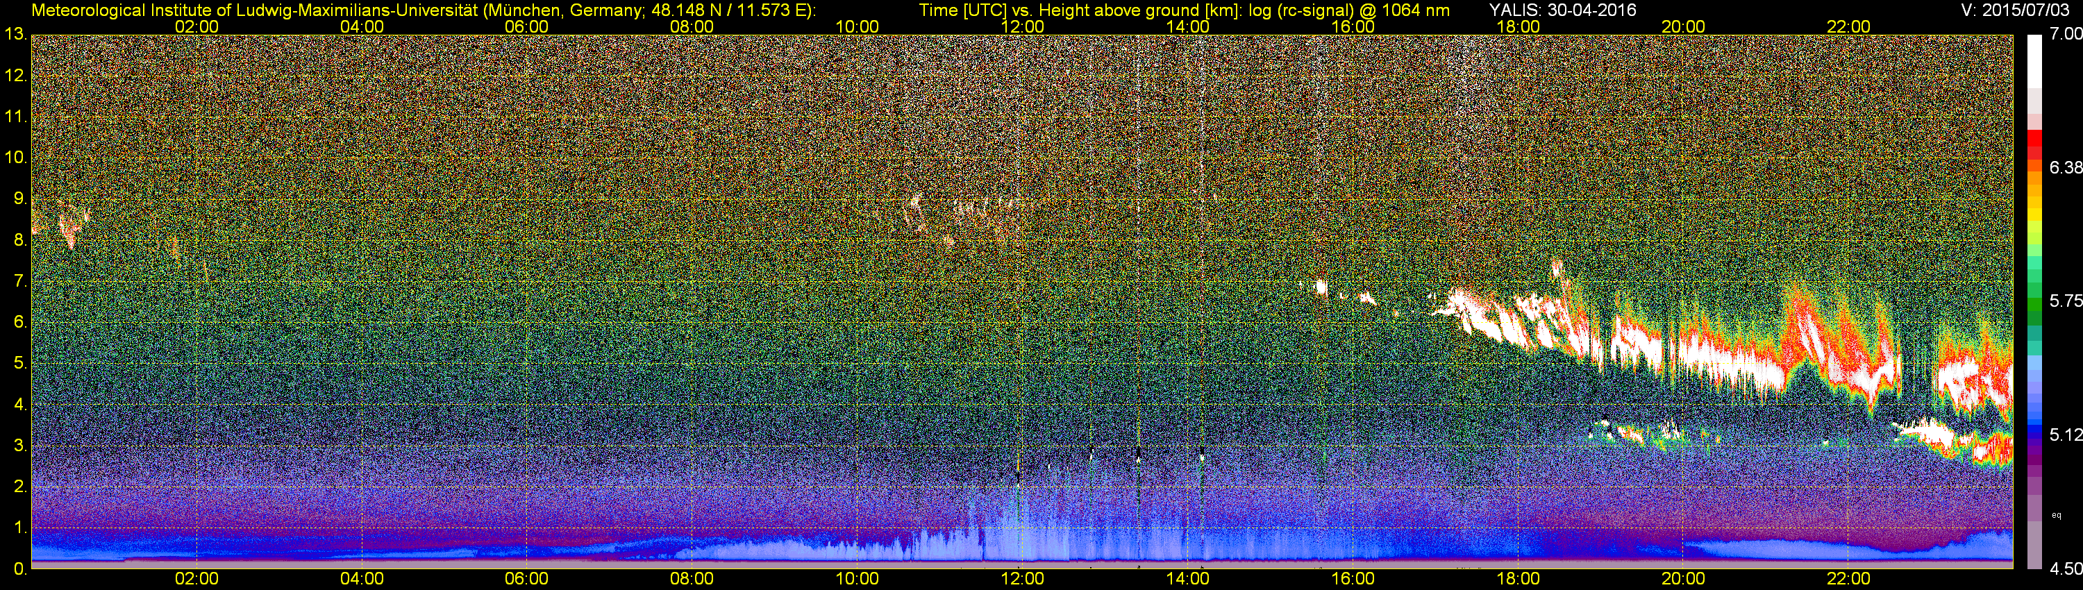Image resolution: width=2083 pixels, height=590 pixels.
Task: Click the 22:00 label on top time axis
Action: click(x=1848, y=26)
